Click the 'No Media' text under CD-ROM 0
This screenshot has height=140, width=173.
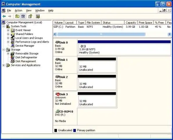pos(60,121)
